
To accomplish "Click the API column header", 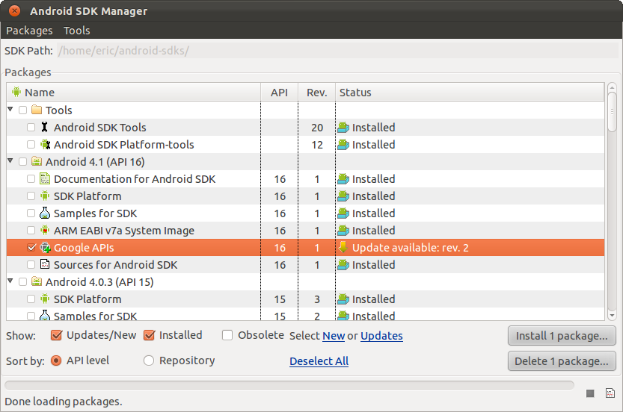I will tap(279, 92).
